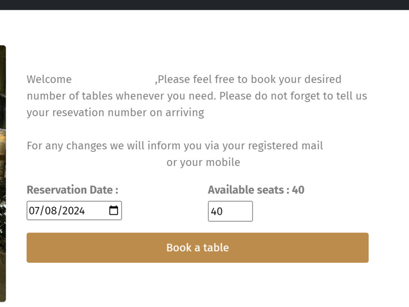This screenshot has width=409, height=307.
Task: Click the 'or your mobile' line
Action: [203, 163]
